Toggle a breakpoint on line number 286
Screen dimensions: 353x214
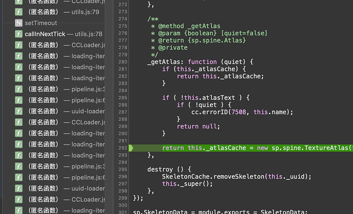123,105
